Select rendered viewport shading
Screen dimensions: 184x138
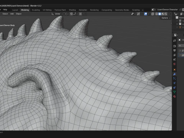(166, 14)
